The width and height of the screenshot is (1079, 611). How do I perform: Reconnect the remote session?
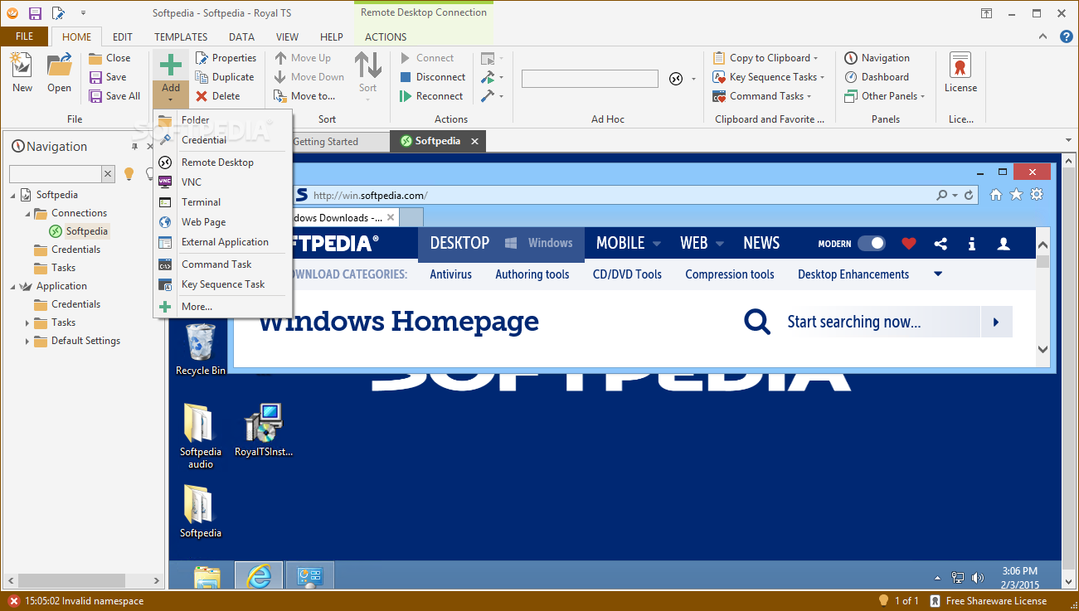tap(431, 96)
